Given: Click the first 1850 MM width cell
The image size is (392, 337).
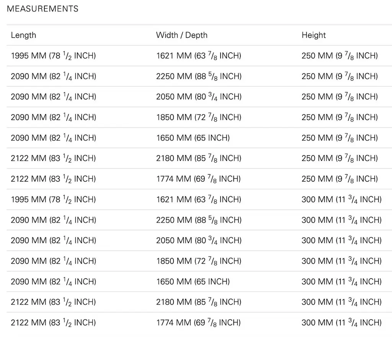Looking at the screenshot, I should (199, 117).
